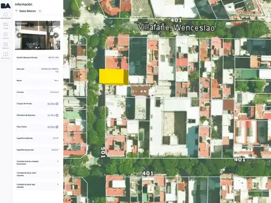Click the Superficie edificada row
271x203 pixels.
pyautogui.click(x=37, y=138)
